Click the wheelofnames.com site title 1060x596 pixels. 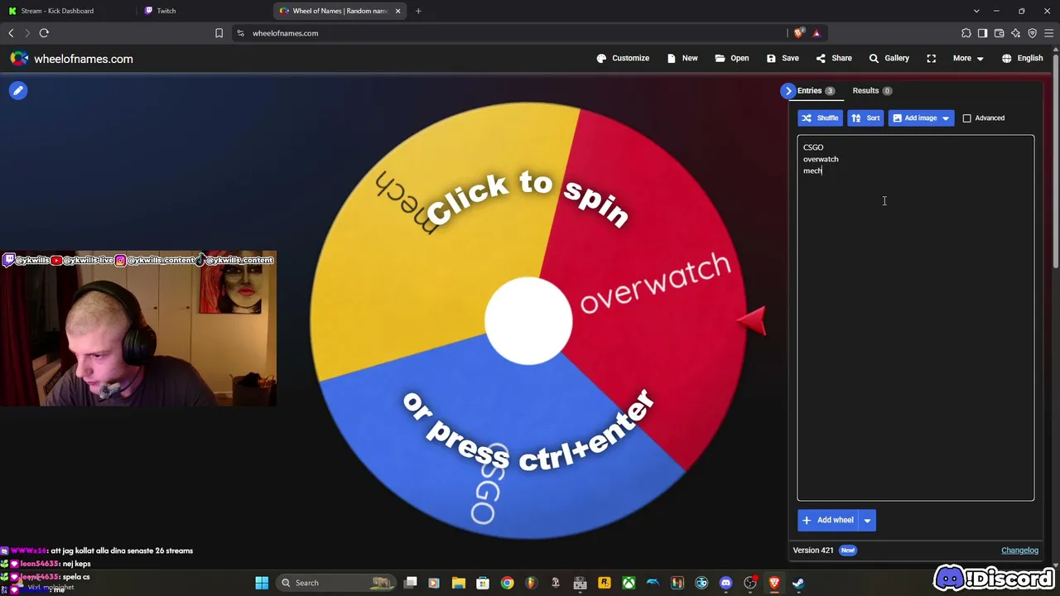pyautogui.click(x=84, y=59)
